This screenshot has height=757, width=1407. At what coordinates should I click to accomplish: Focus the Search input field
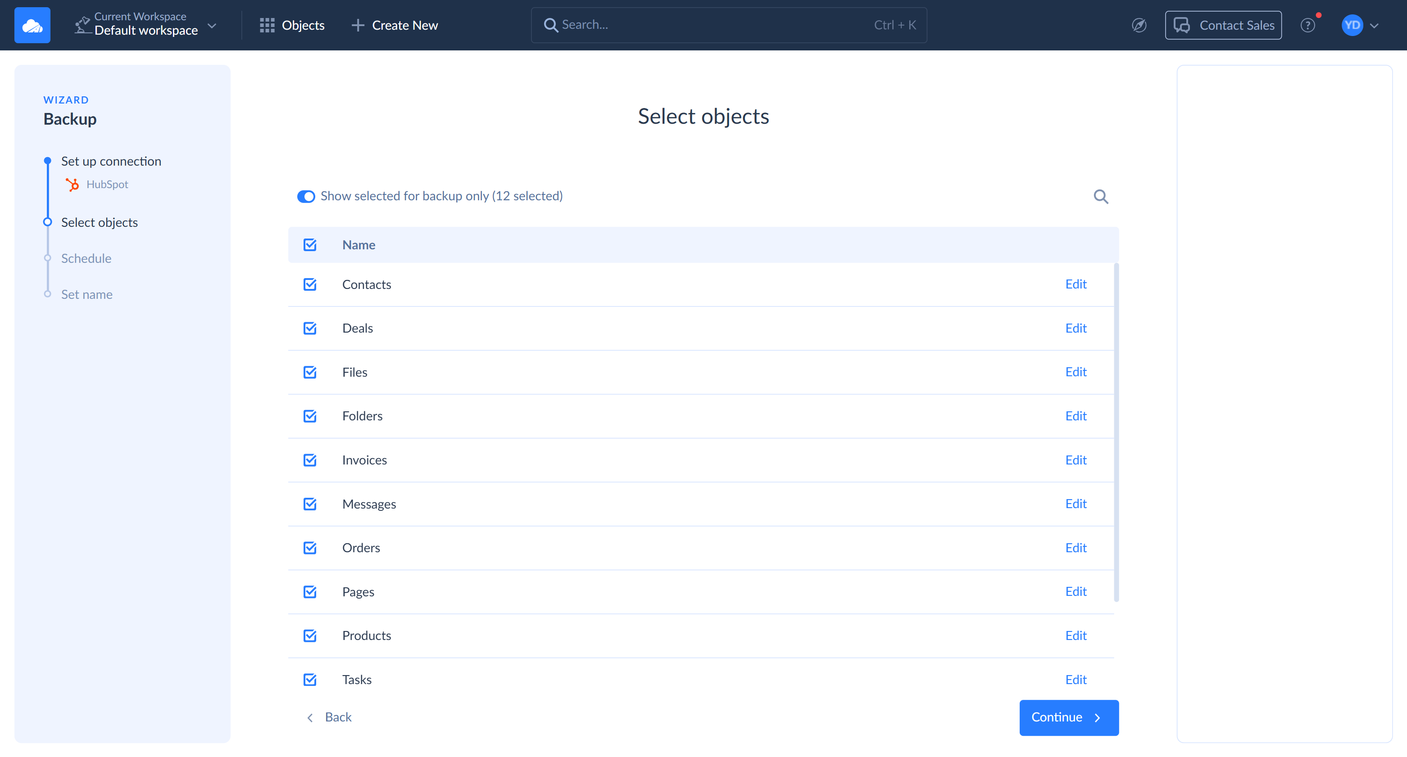coord(729,25)
